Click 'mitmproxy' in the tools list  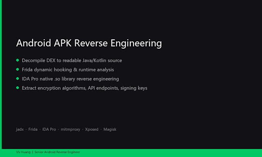71,129
